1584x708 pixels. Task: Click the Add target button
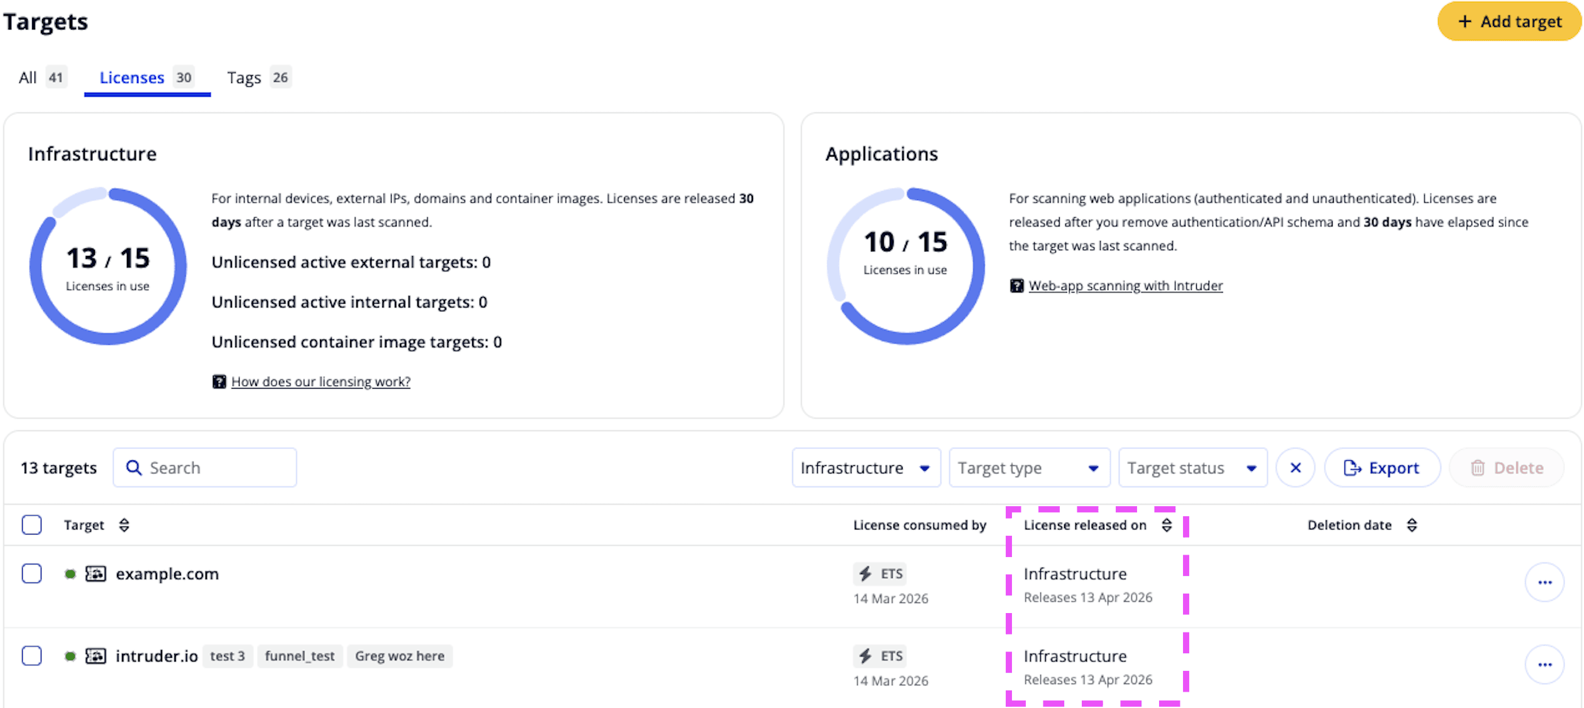(x=1509, y=21)
